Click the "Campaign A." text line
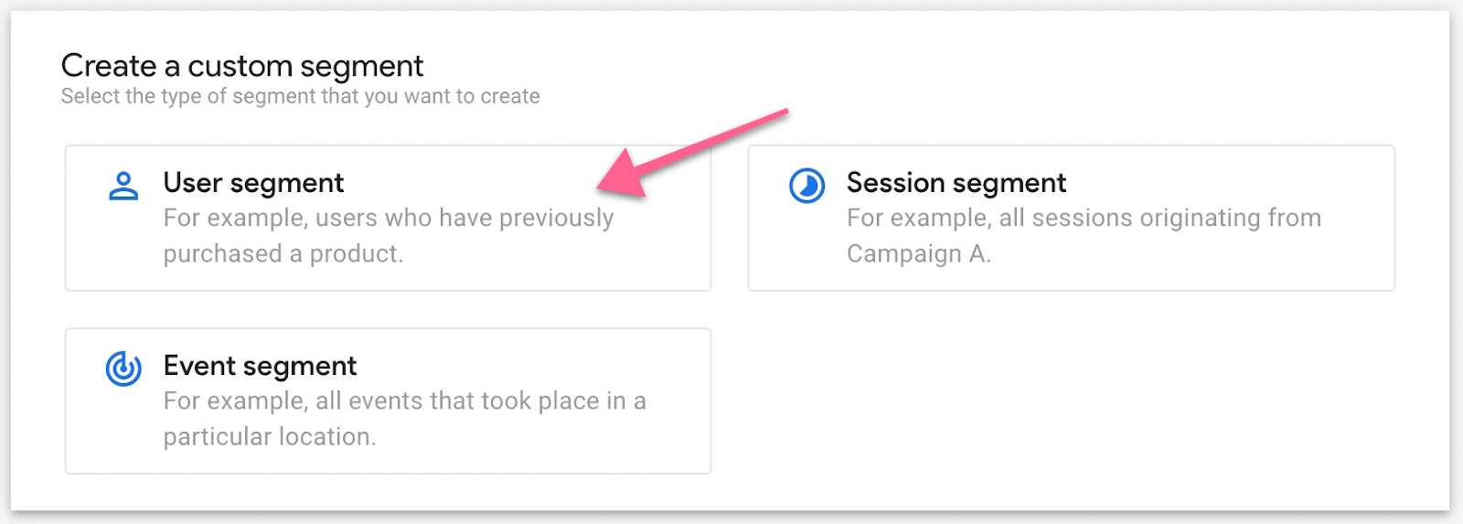 pos(918,253)
